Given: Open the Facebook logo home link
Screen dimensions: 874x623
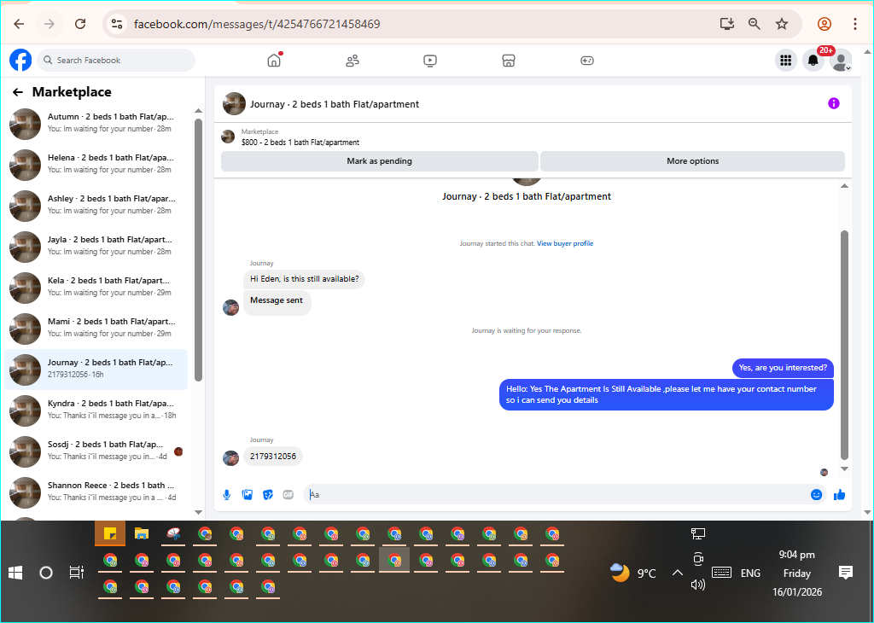Looking at the screenshot, I should (x=20, y=61).
